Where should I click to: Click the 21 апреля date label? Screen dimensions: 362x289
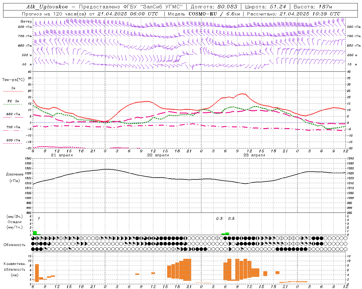62,155
